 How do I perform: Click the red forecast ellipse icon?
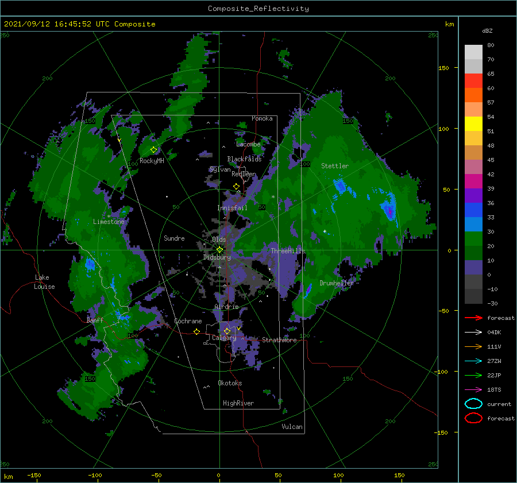coord(473,418)
